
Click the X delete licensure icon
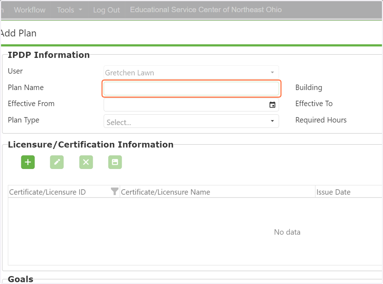click(86, 162)
